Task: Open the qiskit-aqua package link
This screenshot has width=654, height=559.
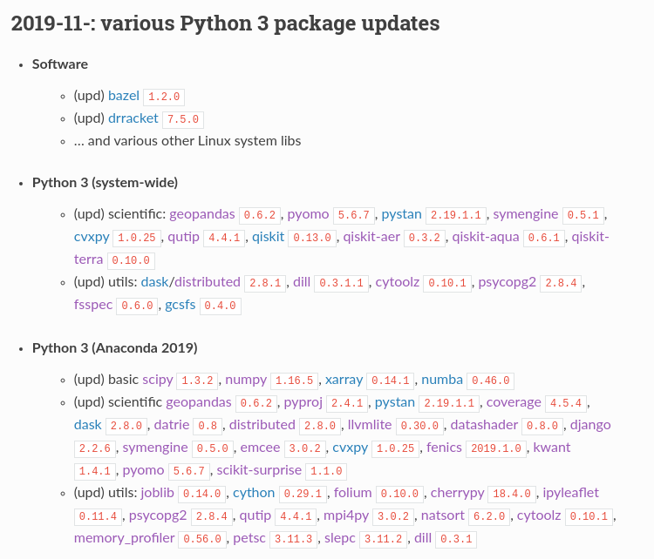Action: tap(486, 237)
